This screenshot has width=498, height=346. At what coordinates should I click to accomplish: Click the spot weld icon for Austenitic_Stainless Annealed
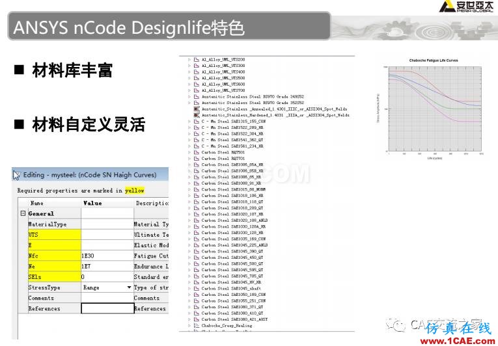coord(197,109)
